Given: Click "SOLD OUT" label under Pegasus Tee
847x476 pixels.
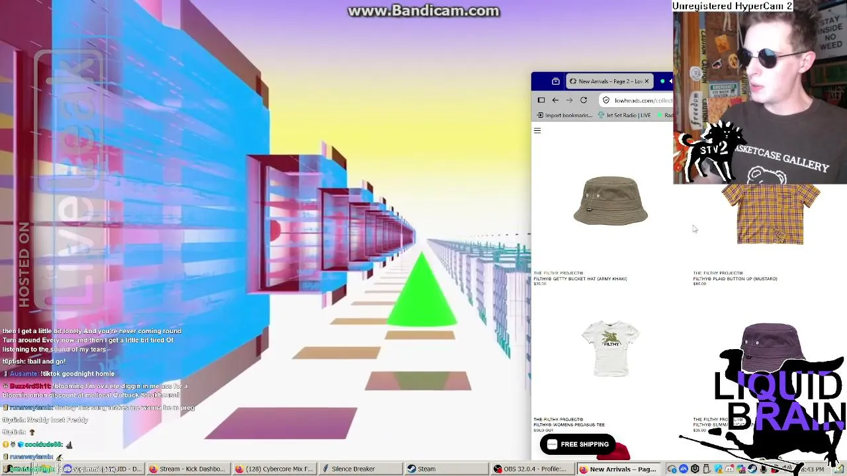Looking at the screenshot, I should pos(543,430).
